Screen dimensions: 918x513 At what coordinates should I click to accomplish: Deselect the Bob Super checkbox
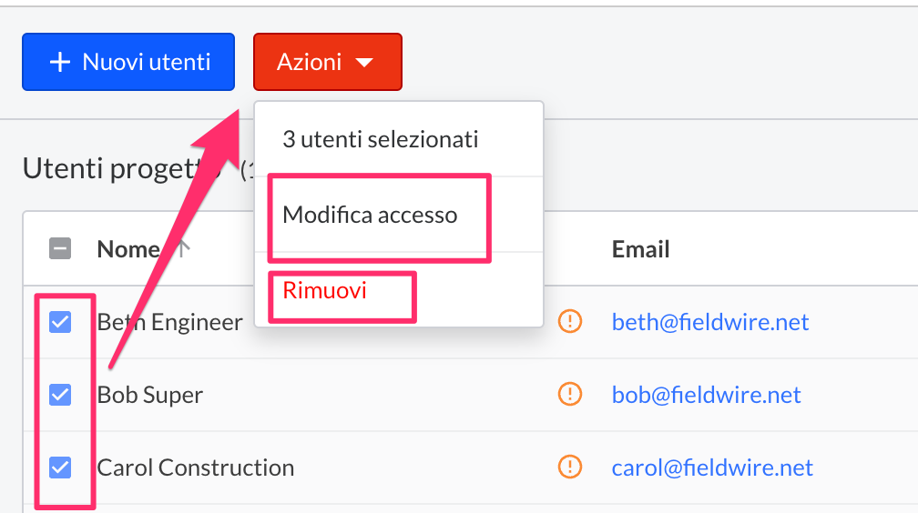pyautogui.click(x=60, y=394)
